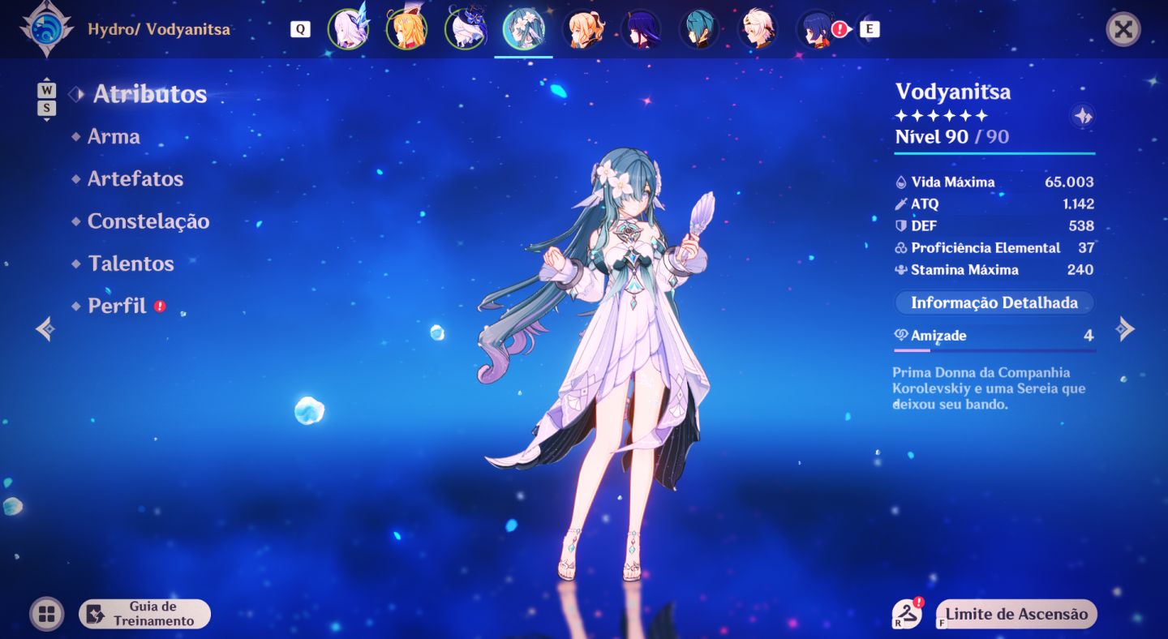Click the sparkle icon beside Vodyanitsa's name
Screen dimensions: 1168x639
tap(1083, 116)
